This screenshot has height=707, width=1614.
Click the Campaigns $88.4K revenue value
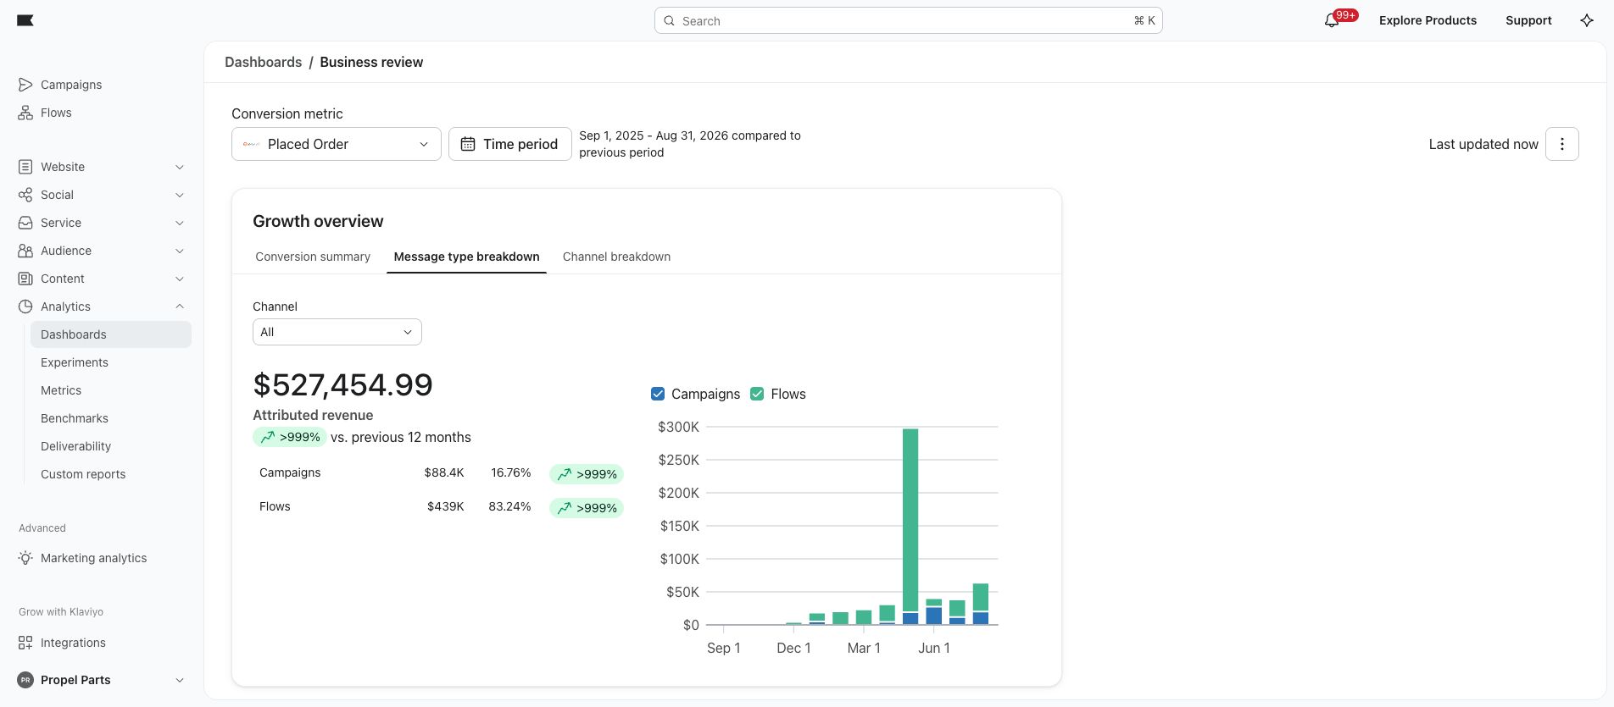pyautogui.click(x=444, y=472)
